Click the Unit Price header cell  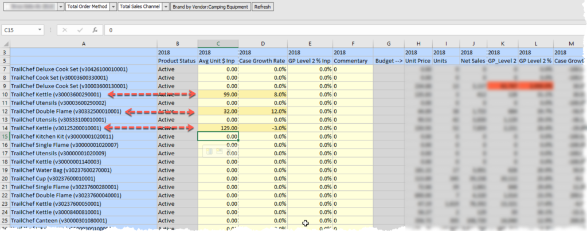pyautogui.click(x=418, y=61)
